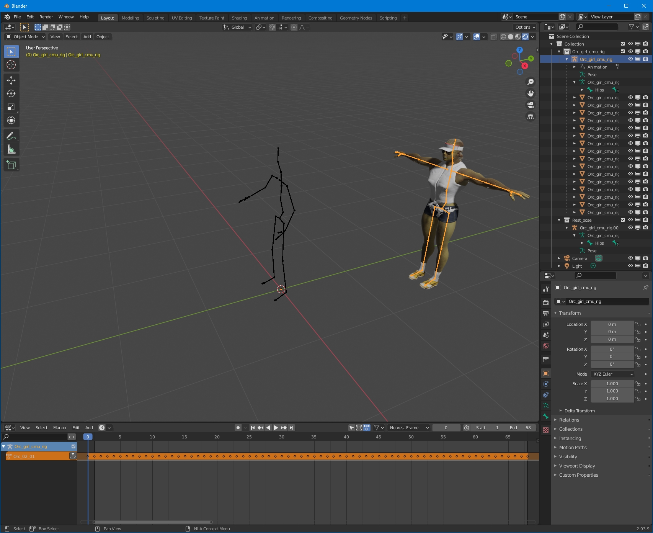Open the Physics properties tab
Image resolution: width=653 pixels, height=533 pixels.
click(x=546, y=384)
